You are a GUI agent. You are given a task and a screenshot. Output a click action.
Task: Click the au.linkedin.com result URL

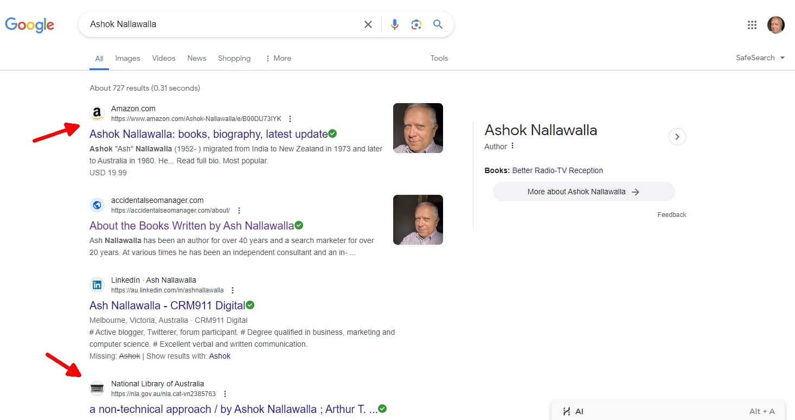point(167,290)
